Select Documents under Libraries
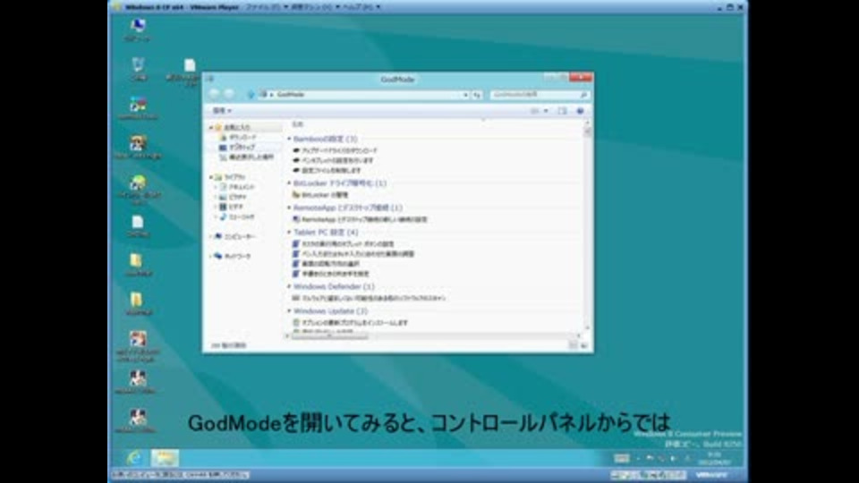The height and width of the screenshot is (483, 859). [x=237, y=187]
